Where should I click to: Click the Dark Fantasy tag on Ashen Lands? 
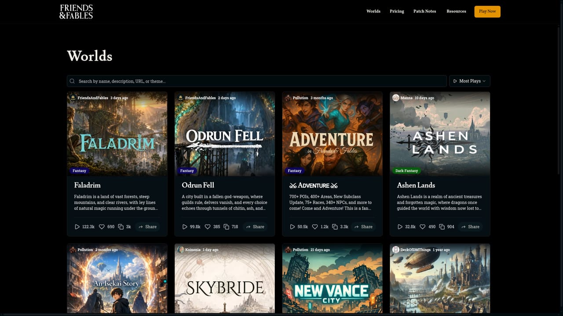tap(406, 171)
